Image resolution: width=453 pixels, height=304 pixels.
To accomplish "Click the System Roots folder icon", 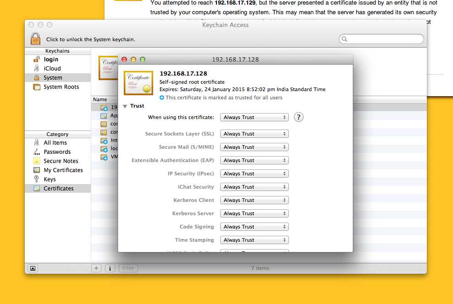I will point(37,87).
